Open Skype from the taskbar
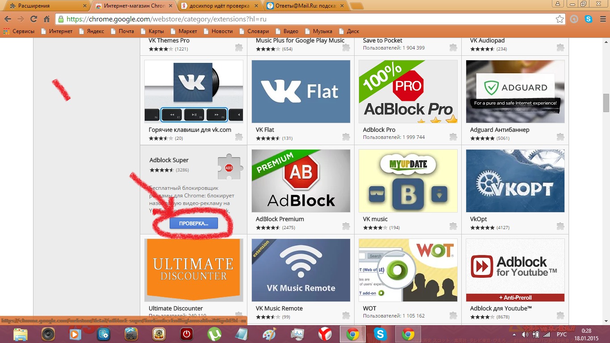Screen dimensions: 610x343 click(380, 334)
